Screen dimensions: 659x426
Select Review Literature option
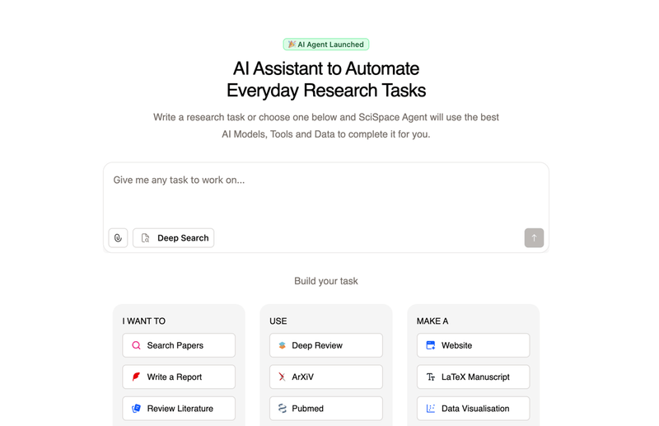click(179, 409)
